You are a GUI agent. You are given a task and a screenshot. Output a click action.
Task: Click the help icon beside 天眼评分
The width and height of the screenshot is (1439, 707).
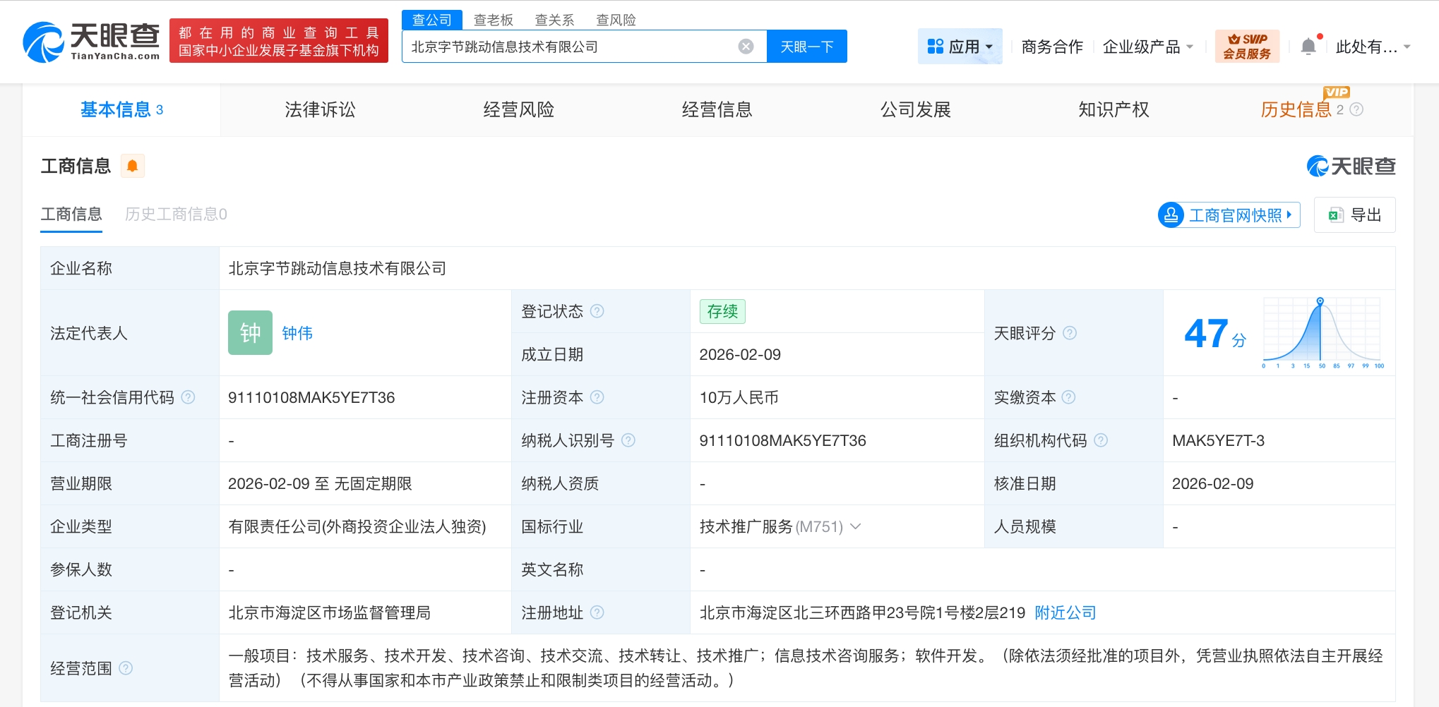coord(1070,333)
